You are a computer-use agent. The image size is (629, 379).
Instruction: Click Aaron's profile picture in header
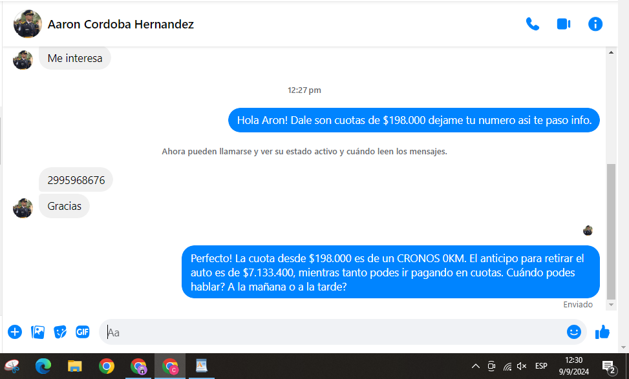point(28,25)
